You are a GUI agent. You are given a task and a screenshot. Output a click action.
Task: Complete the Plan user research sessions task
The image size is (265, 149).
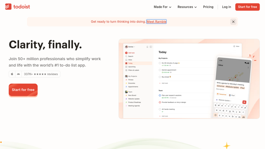pos(160,95)
